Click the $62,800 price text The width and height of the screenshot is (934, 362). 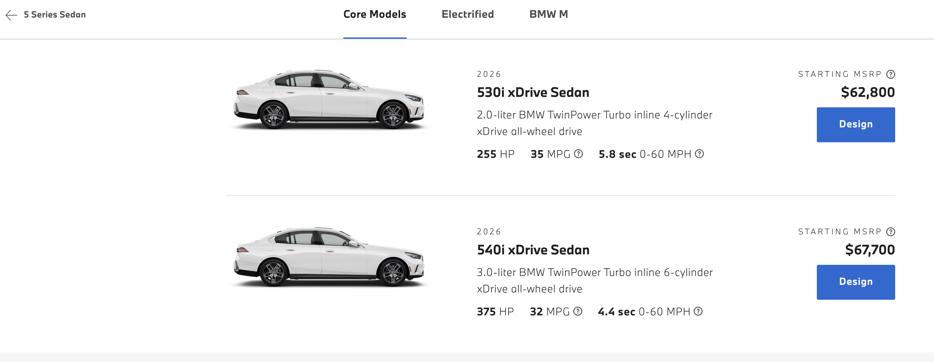pos(868,93)
